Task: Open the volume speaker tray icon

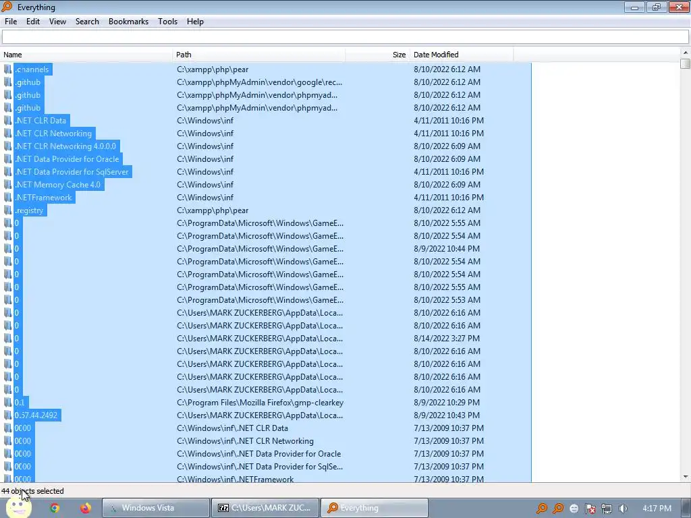Action: [x=623, y=509]
